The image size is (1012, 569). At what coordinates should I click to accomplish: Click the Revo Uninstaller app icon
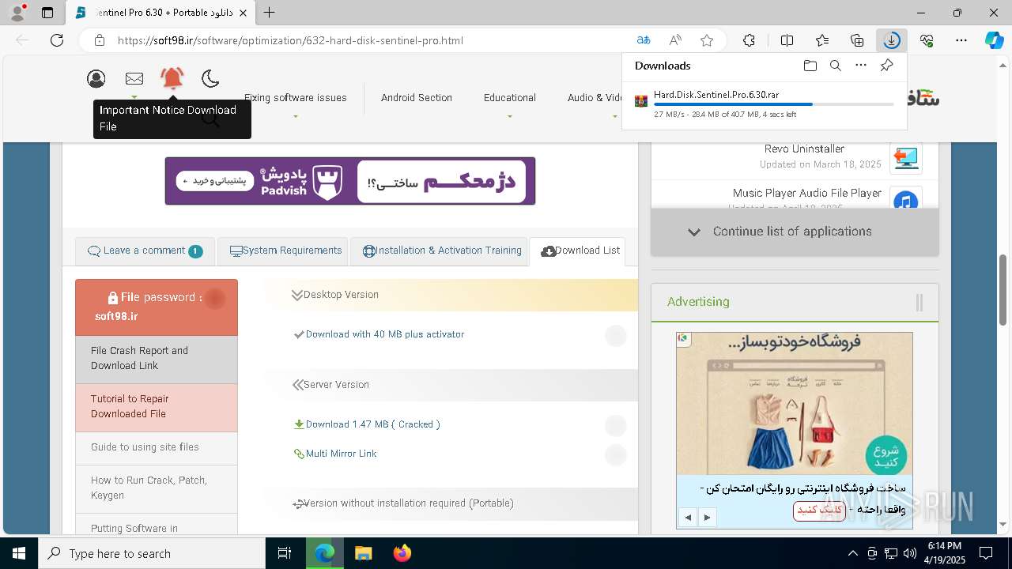click(x=906, y=158)
